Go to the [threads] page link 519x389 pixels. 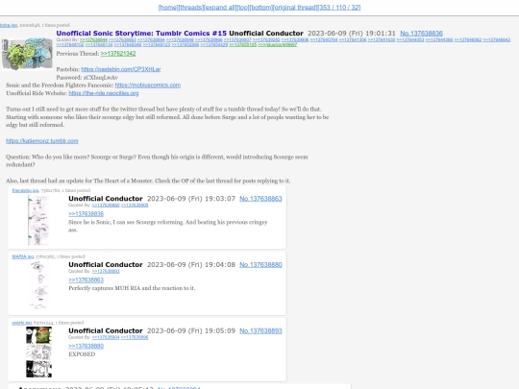[190, 8]
